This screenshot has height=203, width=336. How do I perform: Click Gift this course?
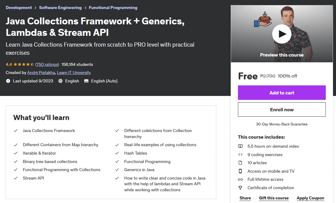click(x=274, y=198)
